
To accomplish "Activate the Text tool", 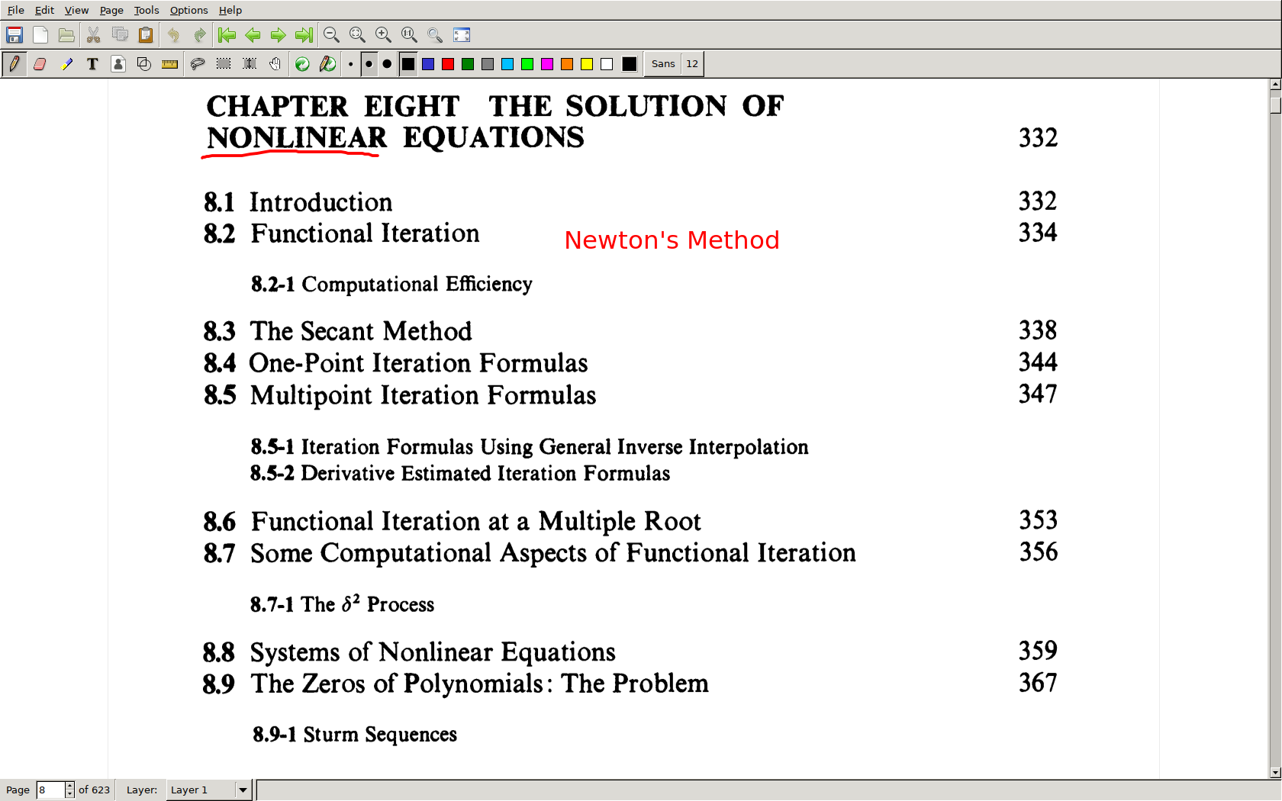I will click(x=92, y=64).
